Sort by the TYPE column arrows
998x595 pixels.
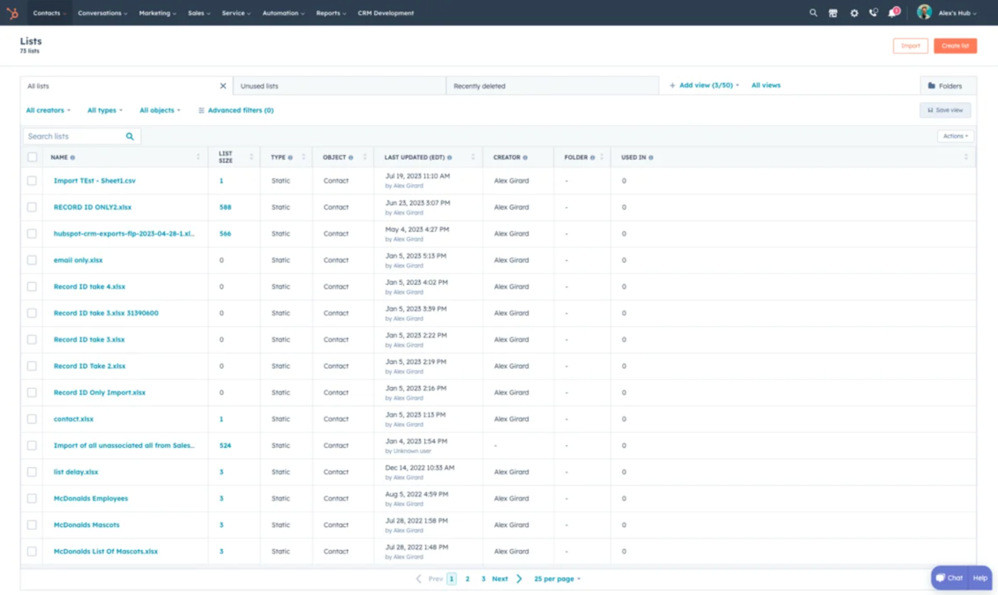(304, 157)
